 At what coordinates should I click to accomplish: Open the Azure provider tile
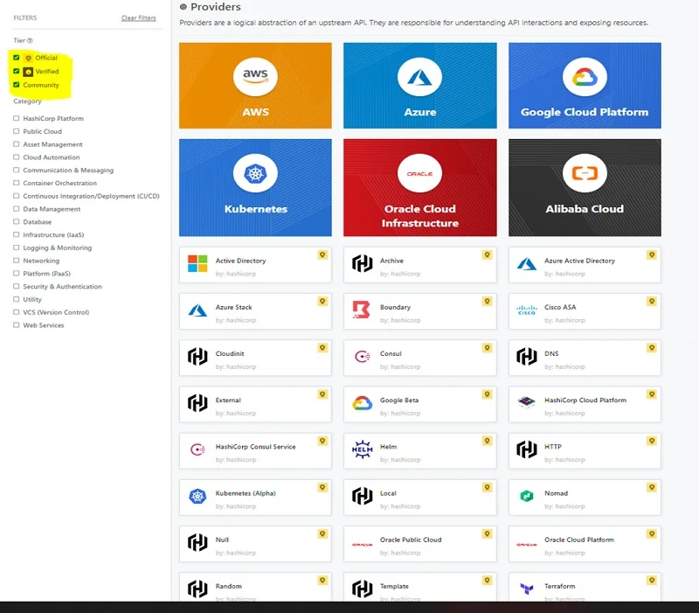click(420, 85)
